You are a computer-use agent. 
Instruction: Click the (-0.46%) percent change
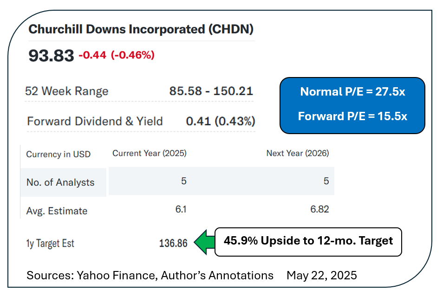(x=132, y=55)
